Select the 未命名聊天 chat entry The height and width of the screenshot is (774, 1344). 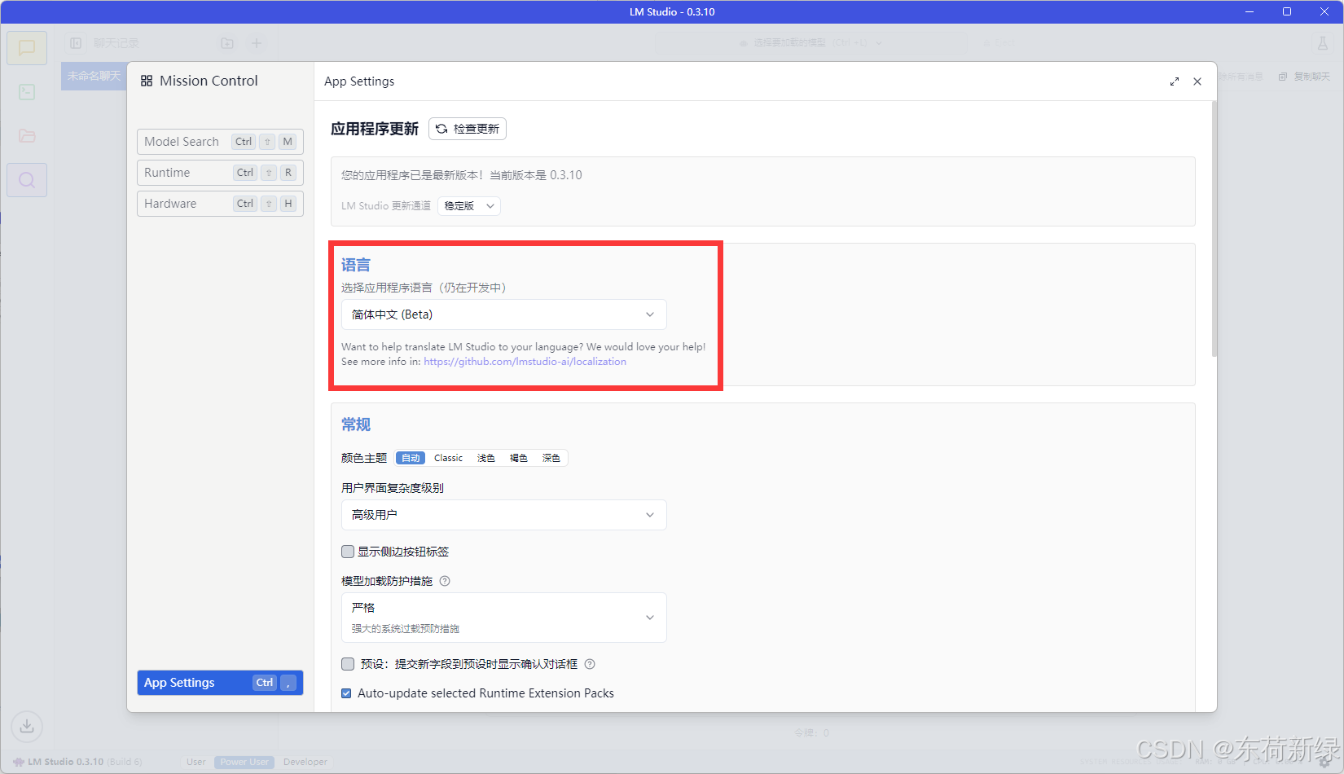pos(94,76)
